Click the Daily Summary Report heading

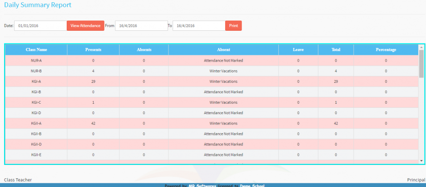(x=38, y=5)
